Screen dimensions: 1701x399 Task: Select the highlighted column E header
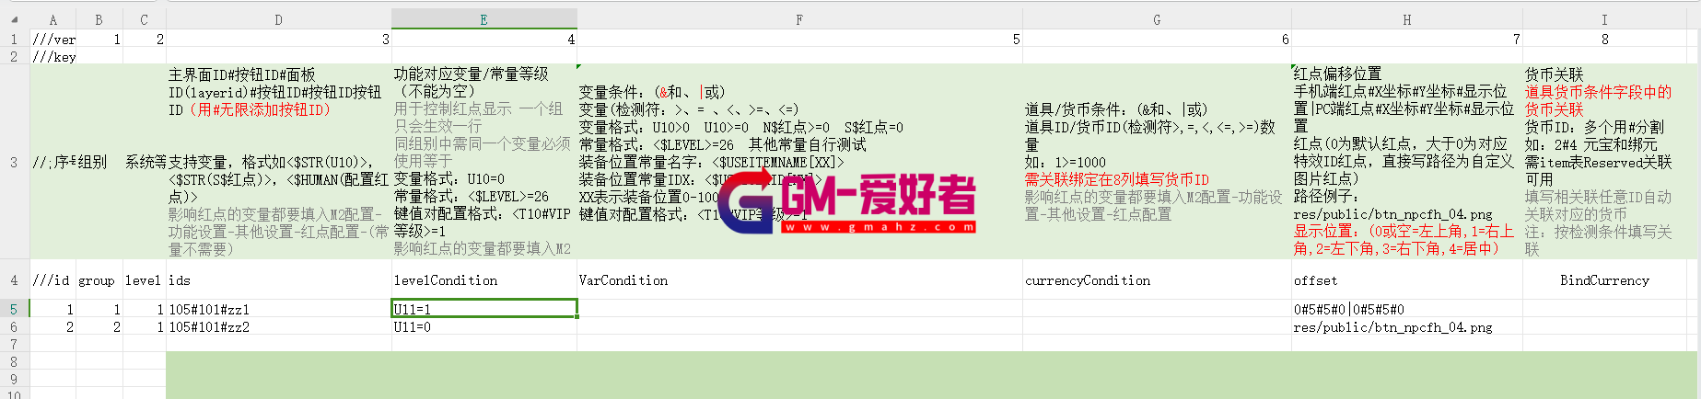pos(484,19)
